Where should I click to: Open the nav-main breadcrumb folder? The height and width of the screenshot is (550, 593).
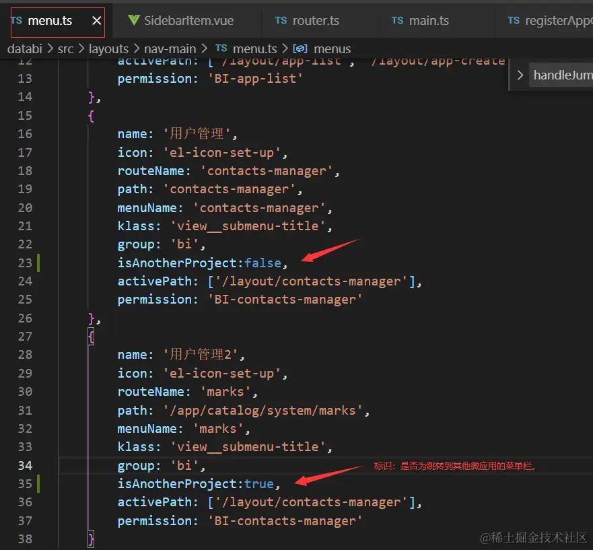pos(170,48)
